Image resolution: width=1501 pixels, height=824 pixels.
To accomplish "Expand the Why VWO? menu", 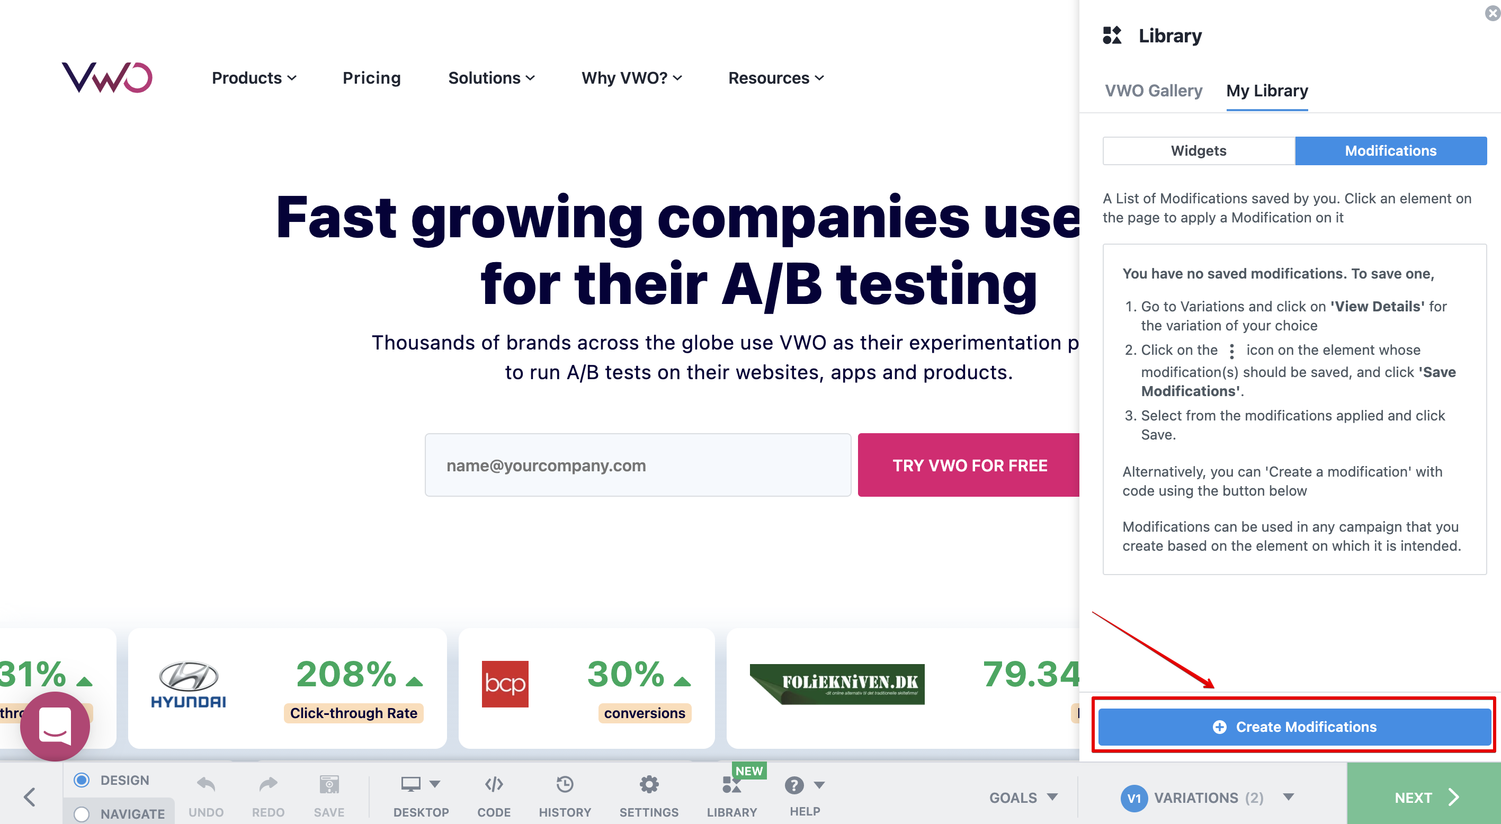I will [632, 77].
